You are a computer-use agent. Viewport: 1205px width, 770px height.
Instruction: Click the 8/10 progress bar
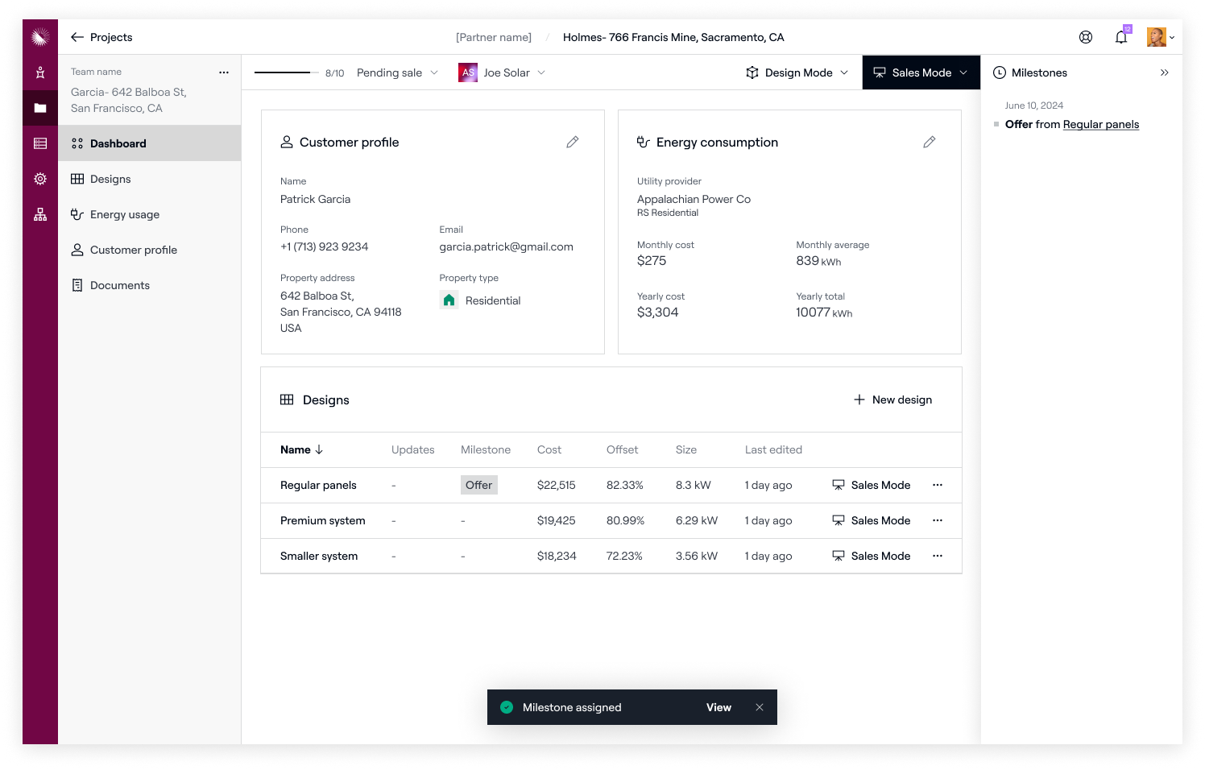[x=282, y=72]
